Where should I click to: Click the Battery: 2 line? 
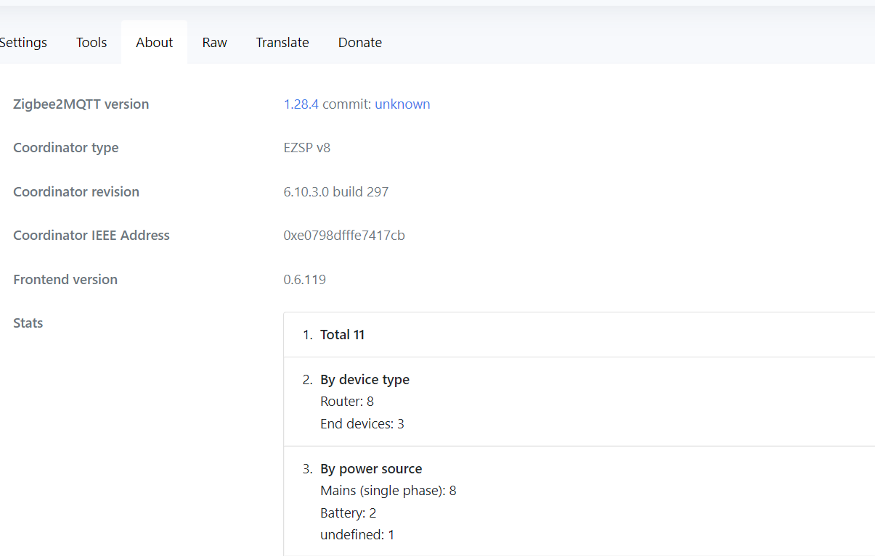349,513
